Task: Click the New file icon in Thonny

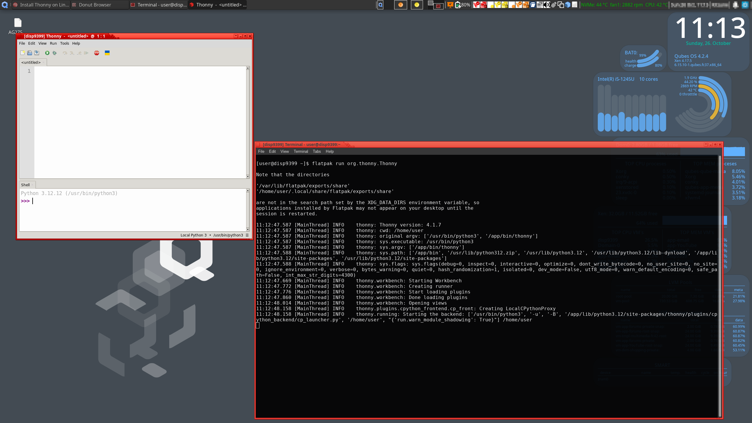Action: click(x=22, y=53)
